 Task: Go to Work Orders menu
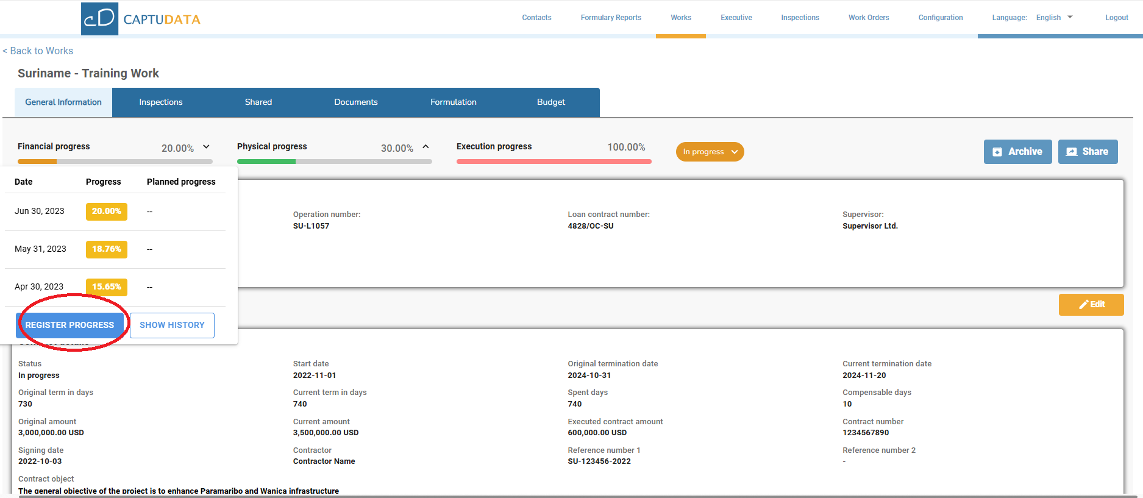(x=868, y=18)
